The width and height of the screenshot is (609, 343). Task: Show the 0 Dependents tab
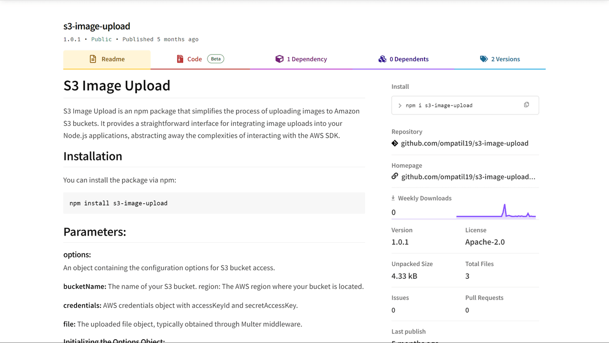(409, 59)
